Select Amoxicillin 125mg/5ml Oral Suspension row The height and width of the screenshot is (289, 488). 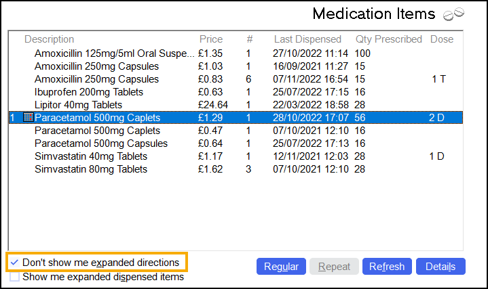tap(114, 53)
